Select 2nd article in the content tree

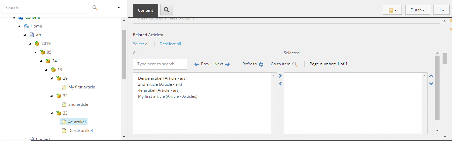[x=78, y=104]
